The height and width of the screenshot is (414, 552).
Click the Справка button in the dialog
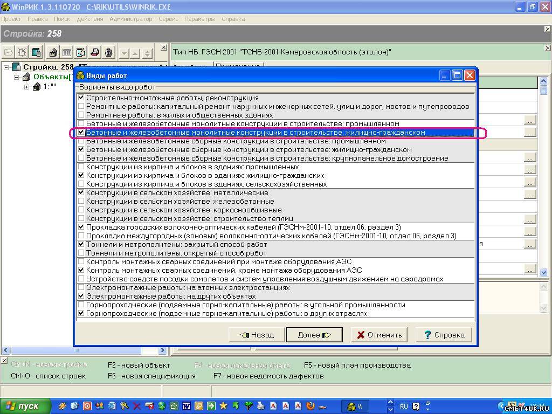click(x=444, y=335)
